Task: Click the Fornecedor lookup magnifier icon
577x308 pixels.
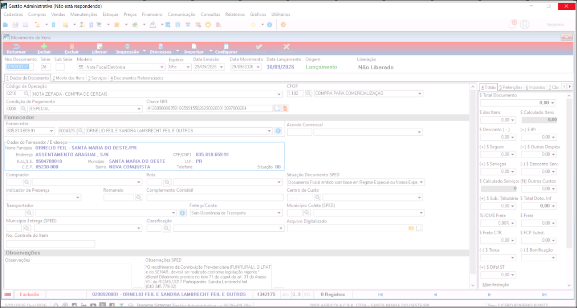Action: point(80,131)
